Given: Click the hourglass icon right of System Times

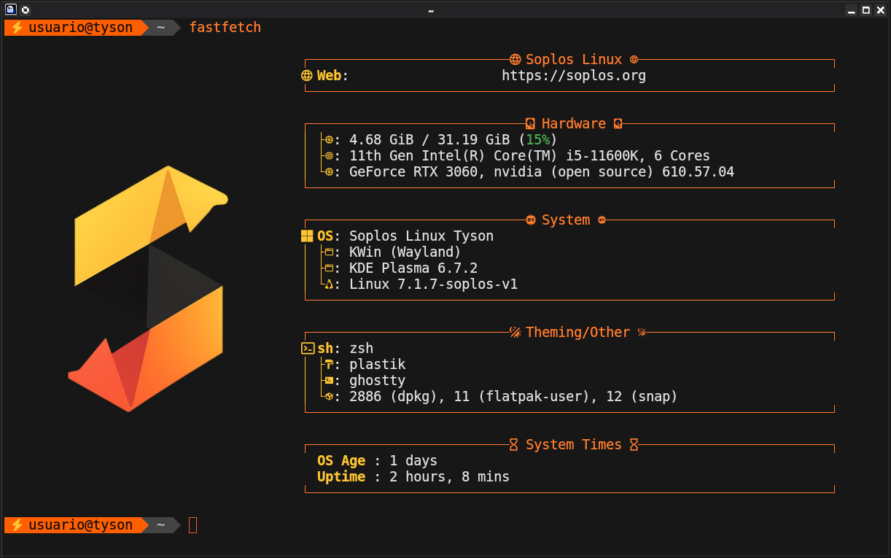Looking at the screenshot, I should point(634,444).
